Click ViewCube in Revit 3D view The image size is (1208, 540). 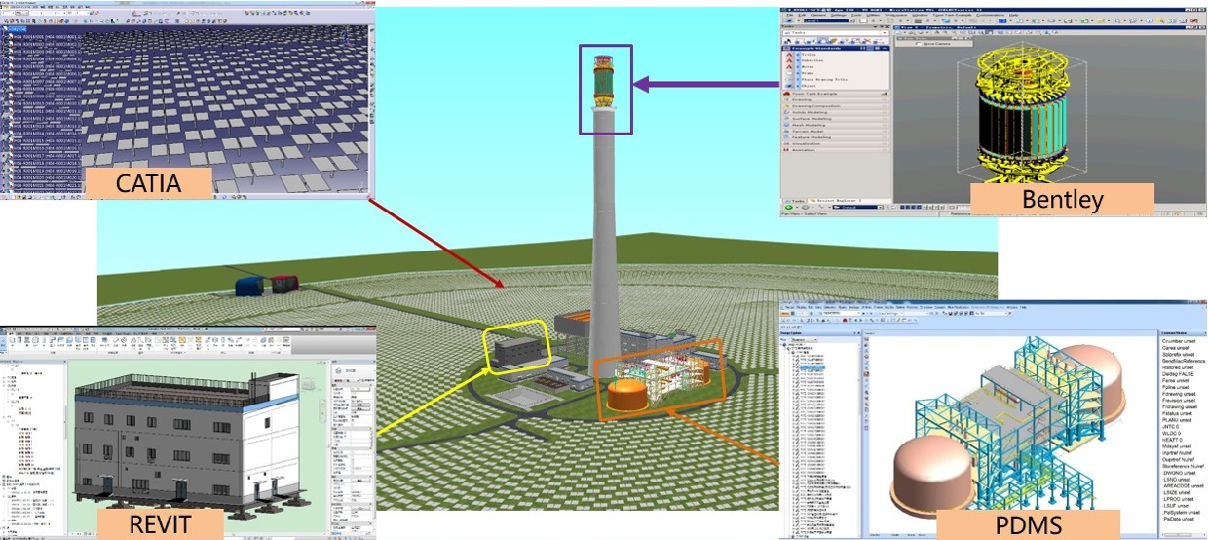click(x=308, y=385)
